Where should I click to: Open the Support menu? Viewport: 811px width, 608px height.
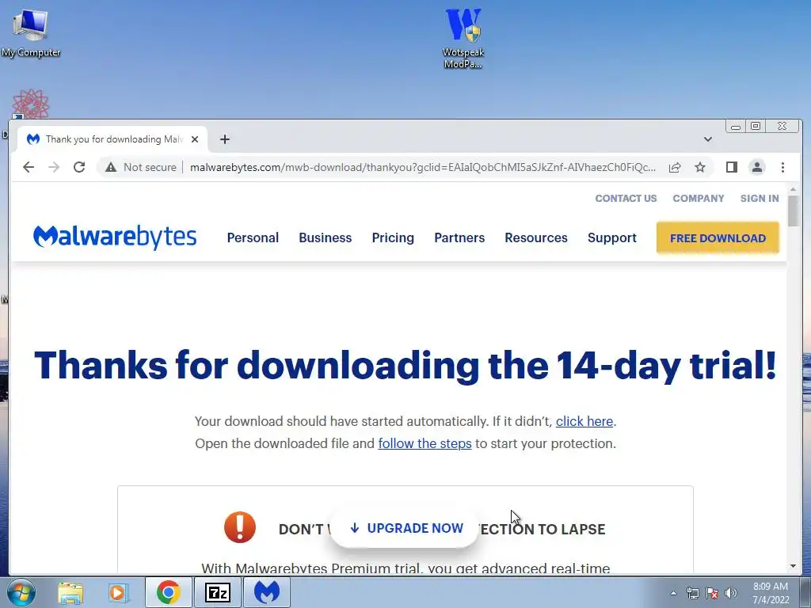click(x=612, y=237)
